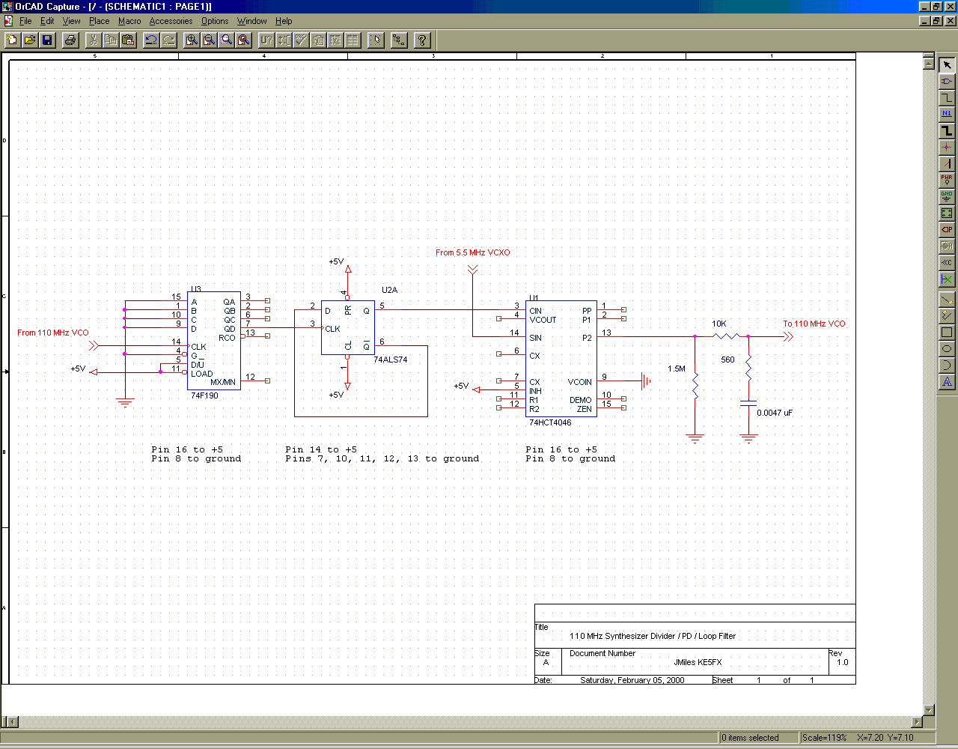Click the horizontal scrollbar left arrow

tap(11, 722)
